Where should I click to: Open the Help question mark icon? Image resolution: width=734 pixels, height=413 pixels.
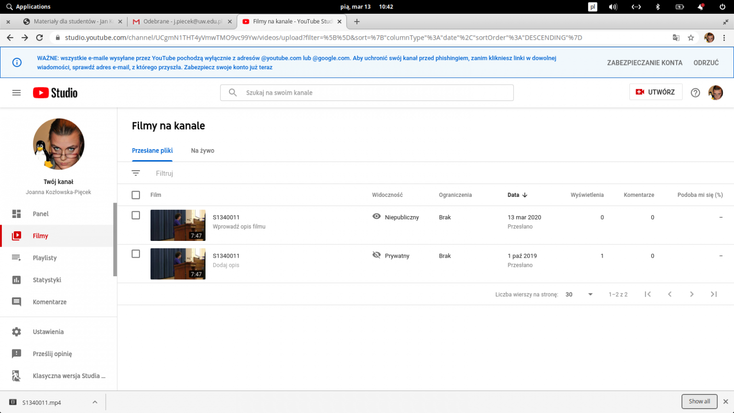coord(695,93)
